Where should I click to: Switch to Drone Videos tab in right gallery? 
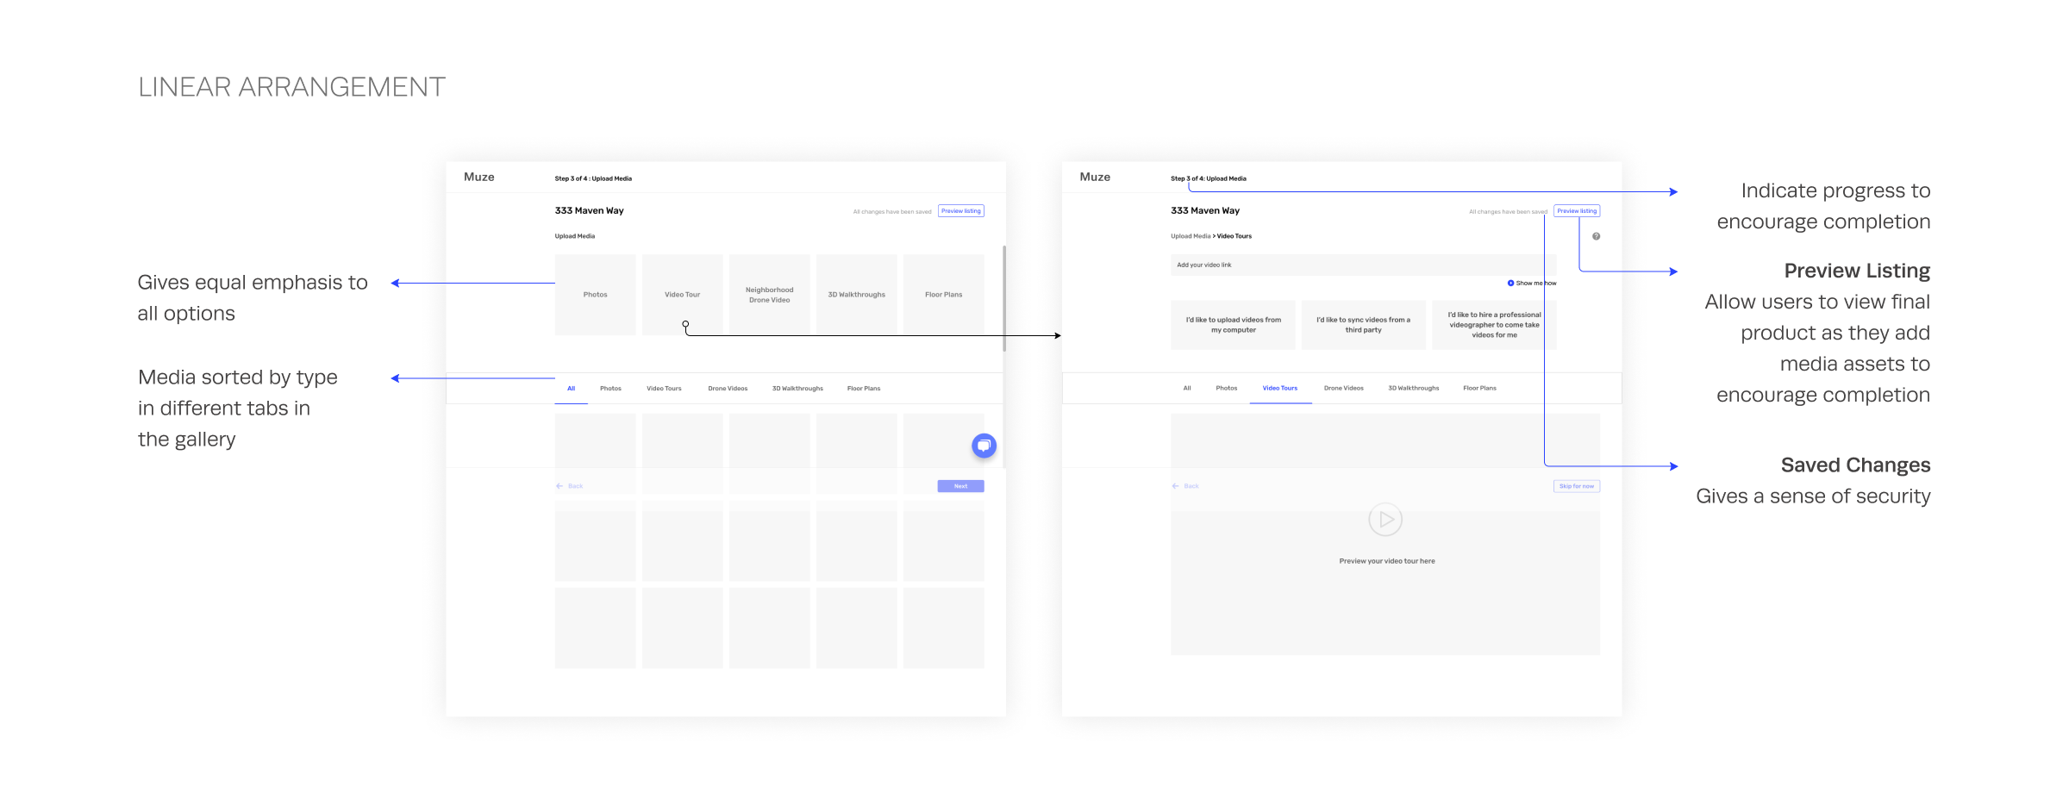[x=1344, y=389]
